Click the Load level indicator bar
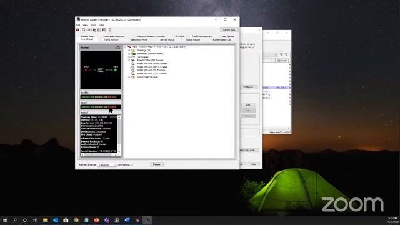This screenshot has height=225, width=400. [x=101, y=107]
